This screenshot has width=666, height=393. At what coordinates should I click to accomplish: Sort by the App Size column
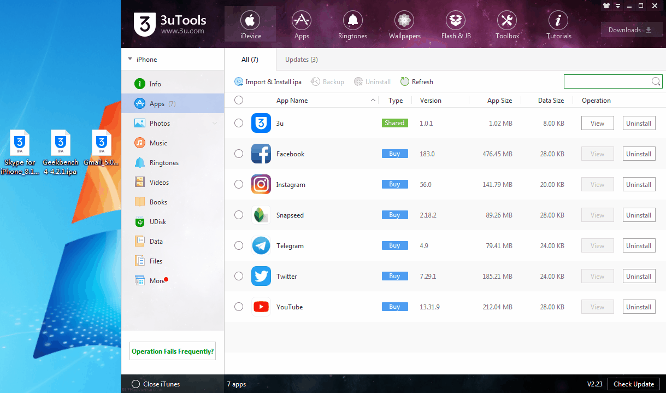[499, 101]
